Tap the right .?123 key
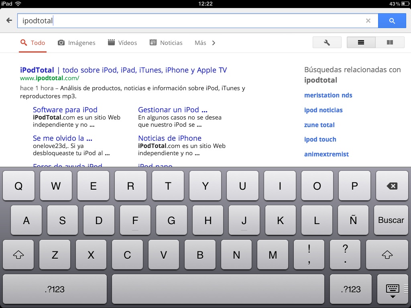Viewport: 411px width, 308px height. (x=351, y=289)
